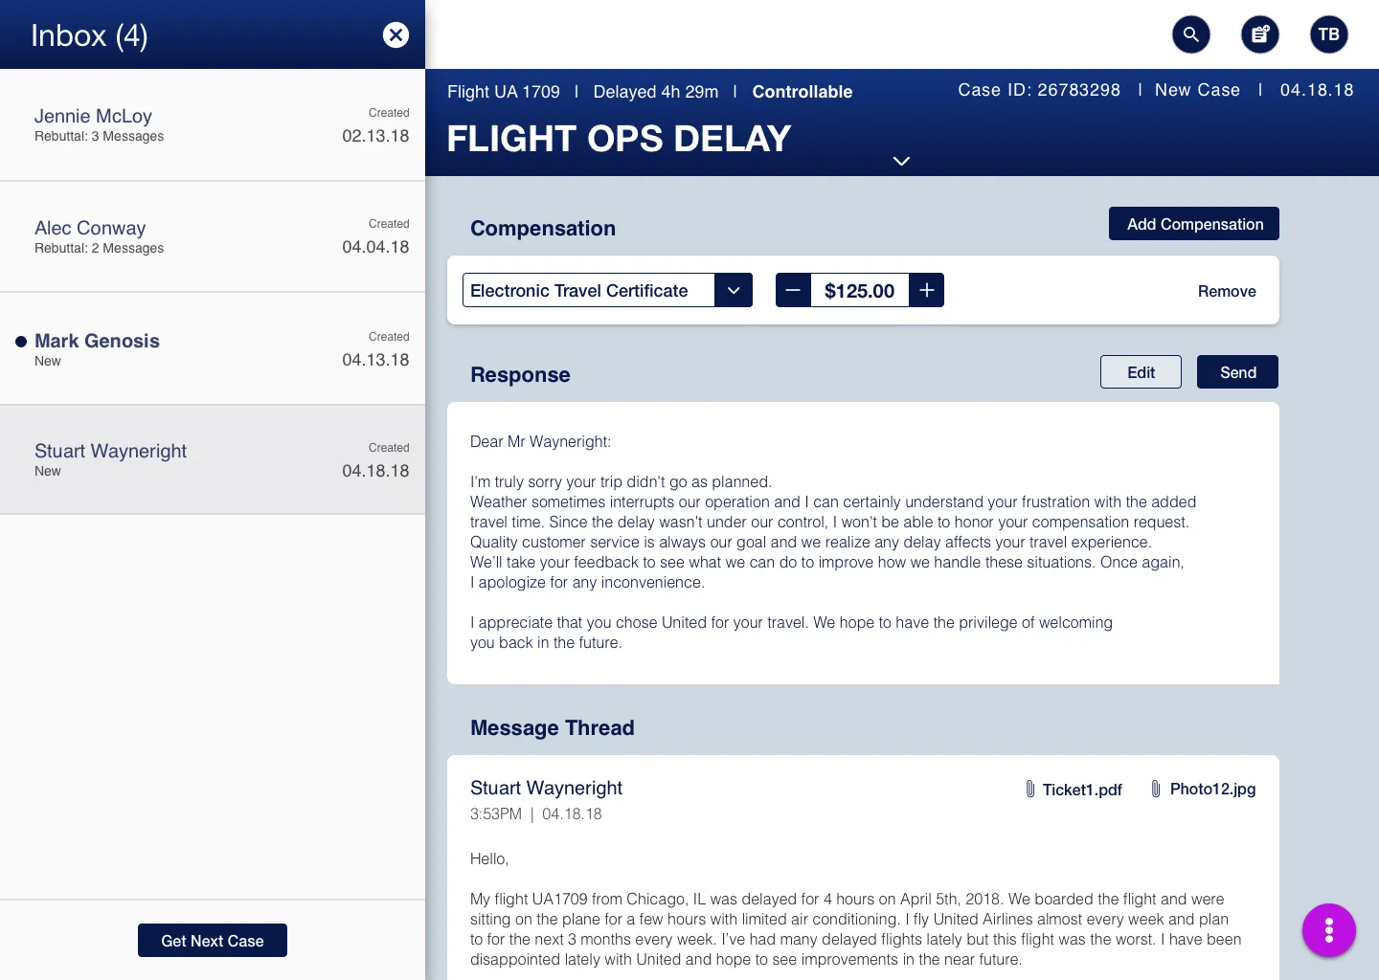
Task: View the Photo12.jpg attachment
Action: pos(1212,790)
